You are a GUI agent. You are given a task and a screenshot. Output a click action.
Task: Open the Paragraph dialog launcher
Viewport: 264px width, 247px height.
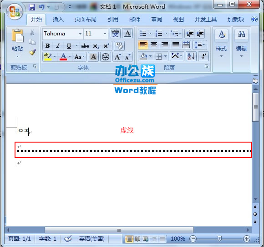pos(206,66)
